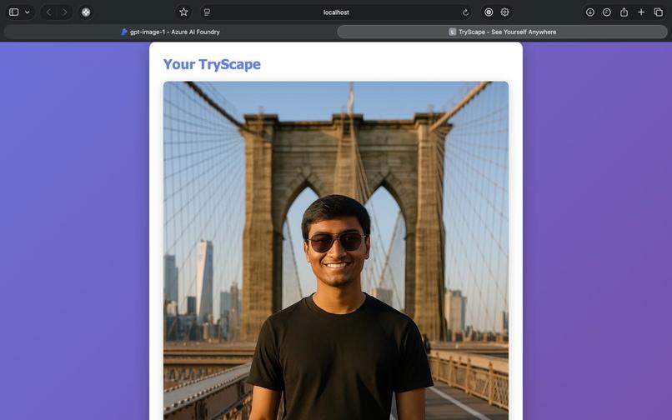Open the extension icon beside navigation arrows
Screen dimensions: 672x420
[86, 12]
